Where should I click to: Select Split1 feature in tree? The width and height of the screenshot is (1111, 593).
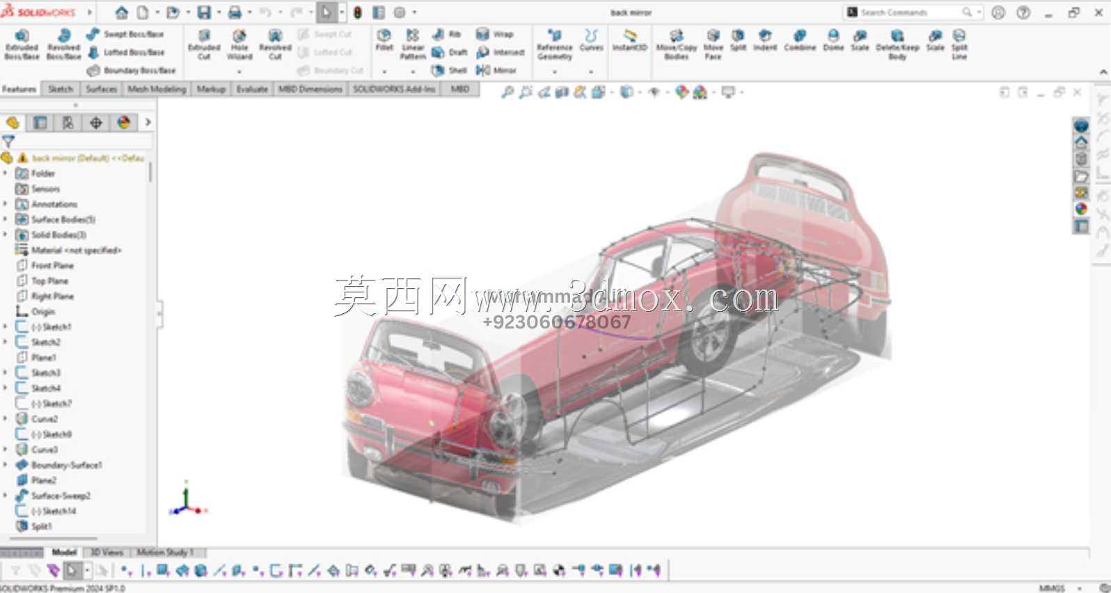click(41, 526)
